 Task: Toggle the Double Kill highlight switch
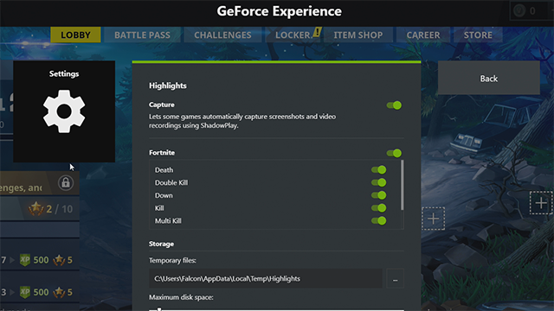pyautogui.click(x=379, y=182)
